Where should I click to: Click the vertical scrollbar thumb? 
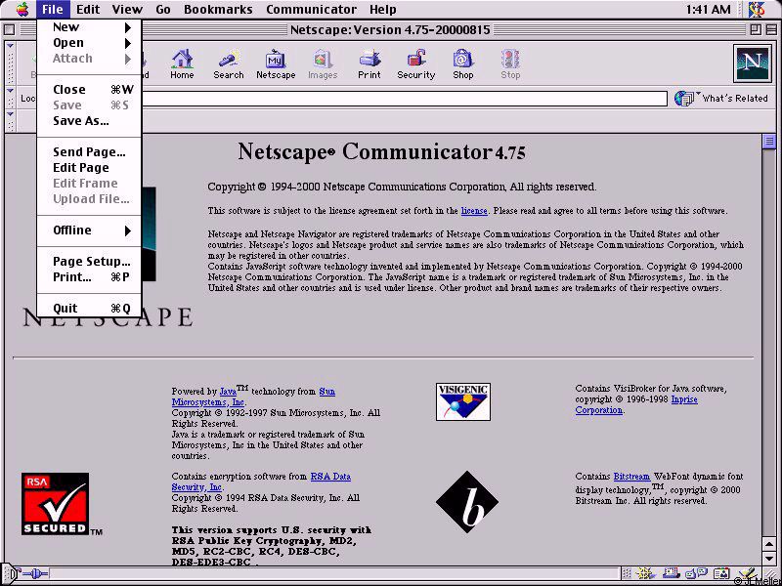point(769,142)
